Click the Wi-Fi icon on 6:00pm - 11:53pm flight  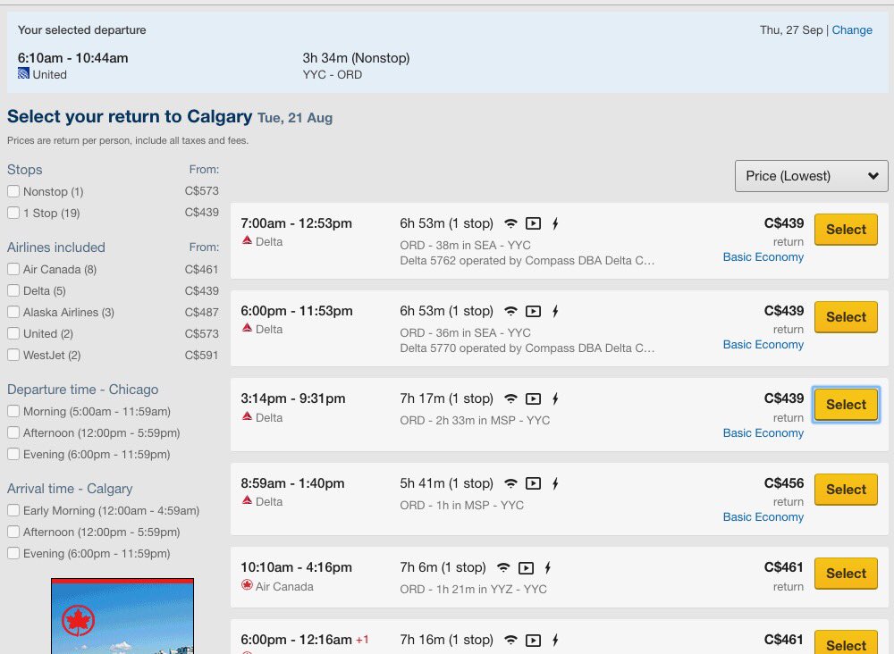coord(510,312)
